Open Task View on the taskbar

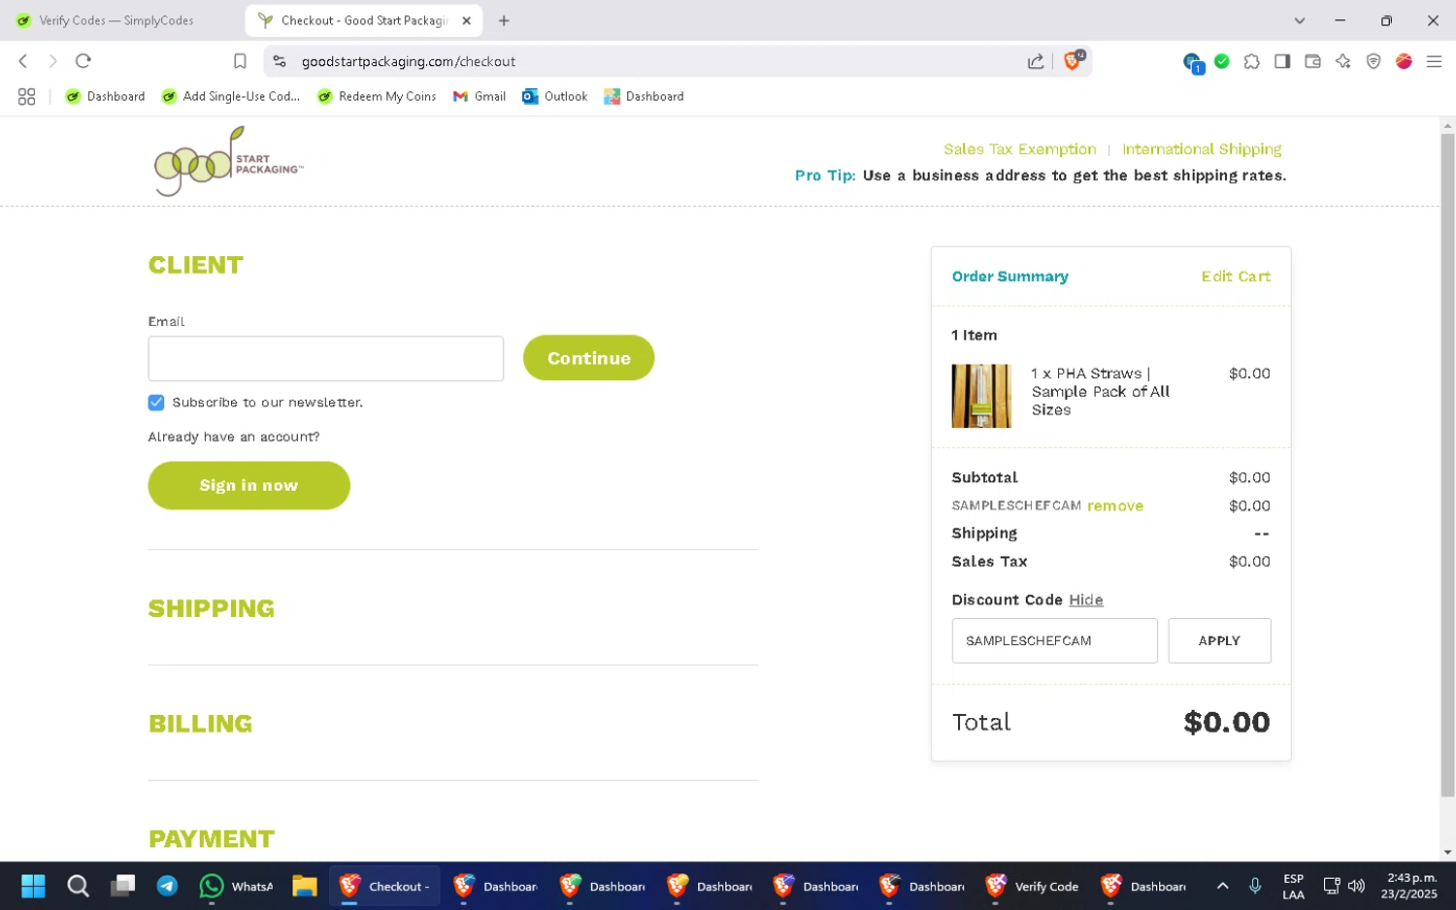click(122, 887)
